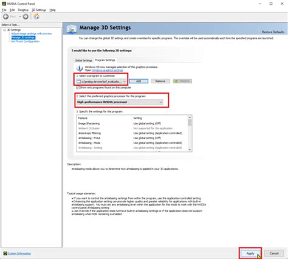The width and height of the screenshot is (288, 259).
Task: Click the Apply button
Action: click(x=250, y=254)
